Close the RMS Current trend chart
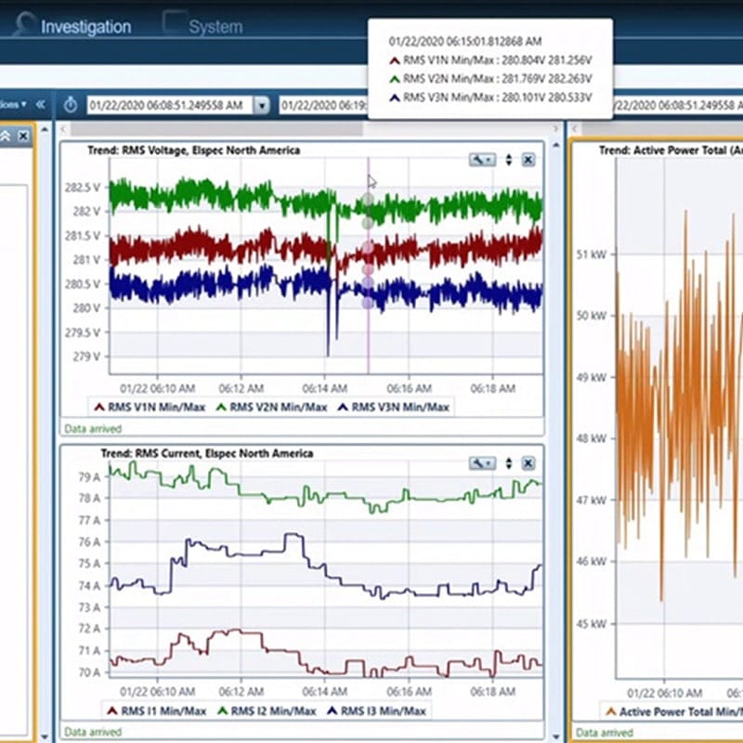Image resolution: width=743 pixels, height=743 pixels. tap(528, 463)
